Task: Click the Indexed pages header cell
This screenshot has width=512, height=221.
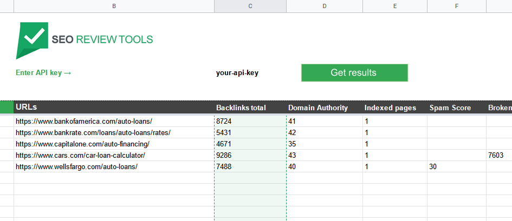Action: pos(395,108)
